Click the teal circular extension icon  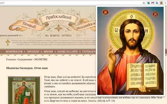[x=148, y=3]
